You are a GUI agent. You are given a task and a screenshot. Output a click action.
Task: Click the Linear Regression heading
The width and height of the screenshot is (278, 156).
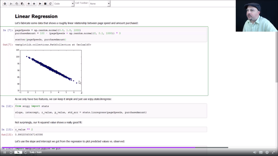coord(36,16)
